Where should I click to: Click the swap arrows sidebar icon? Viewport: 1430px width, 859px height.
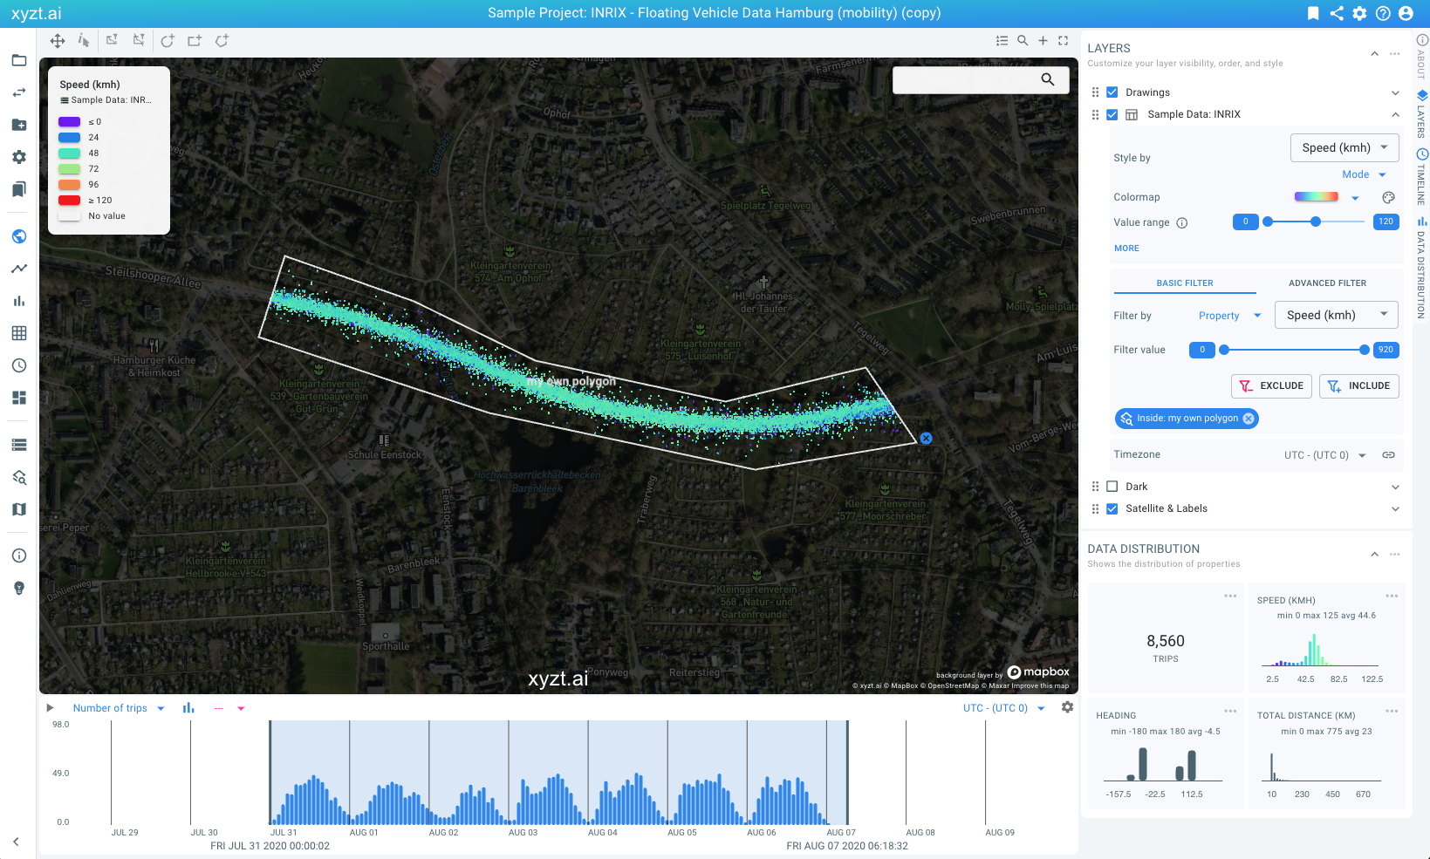click(19, 92)
